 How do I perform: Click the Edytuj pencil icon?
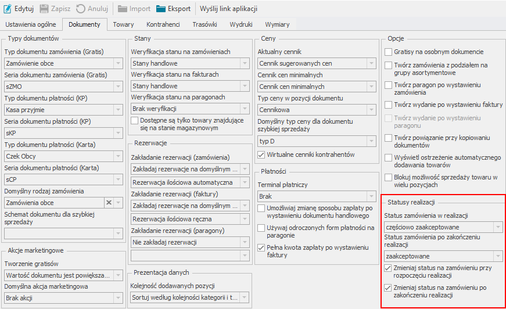(8, 9)
